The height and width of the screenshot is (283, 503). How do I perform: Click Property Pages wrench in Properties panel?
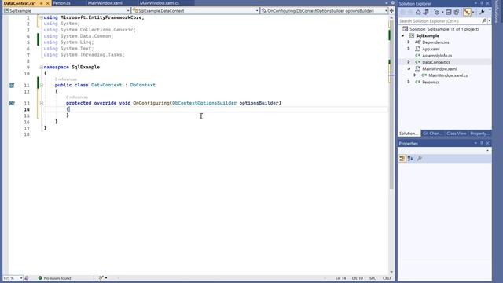click(419, 159)
